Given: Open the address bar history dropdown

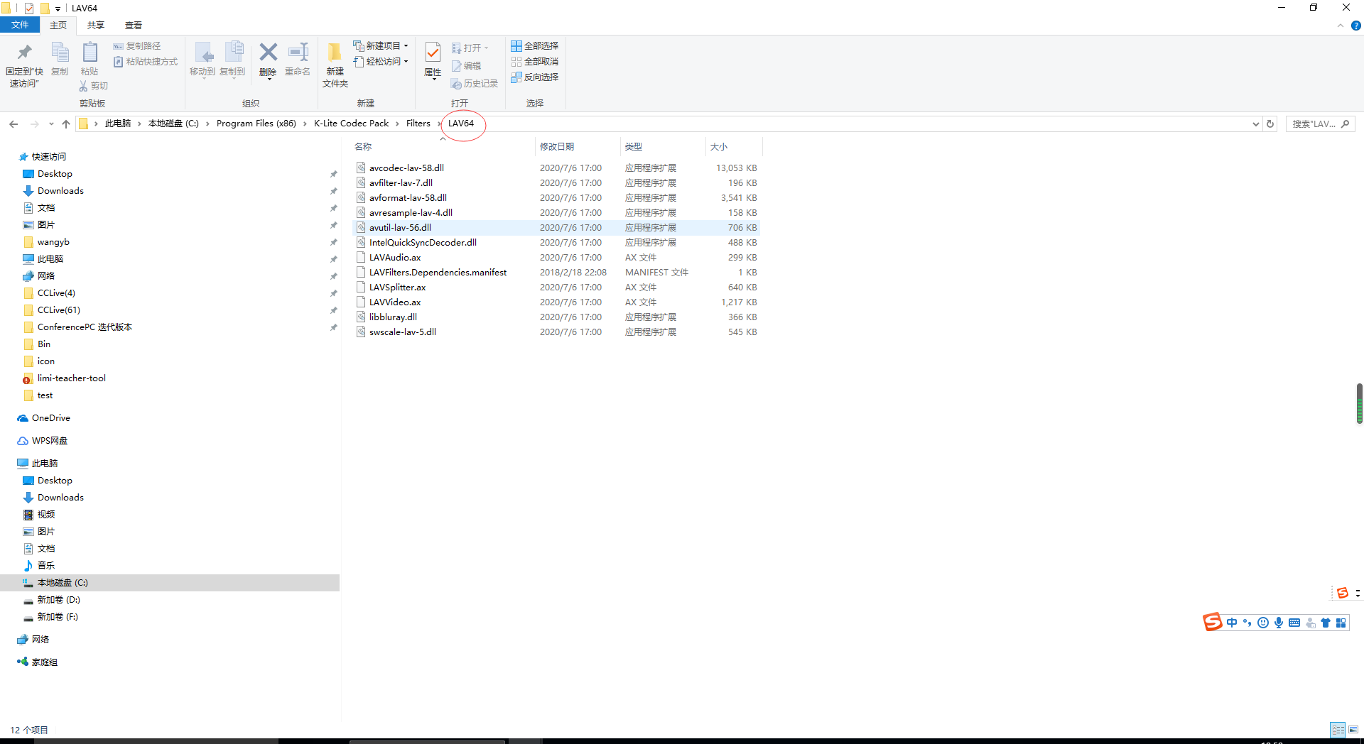Looking at the screenshot, I should (x=1255, y=124).
